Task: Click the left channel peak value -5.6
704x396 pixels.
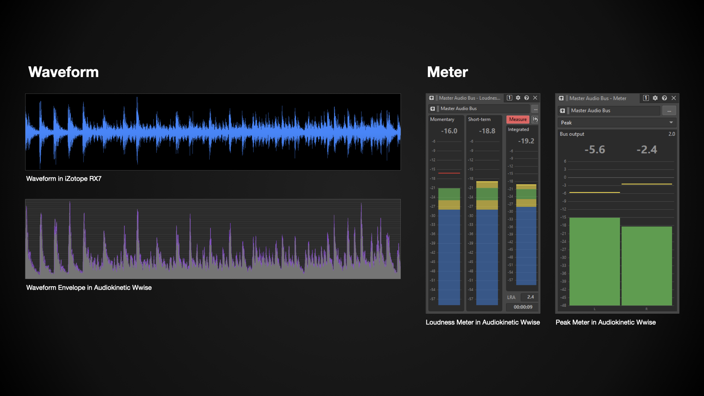Action: click(x=595, y=150)
